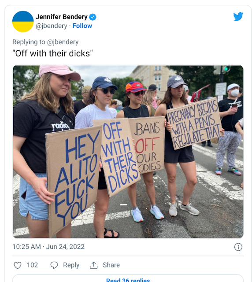Open the @jbendery handle under name

51,26
